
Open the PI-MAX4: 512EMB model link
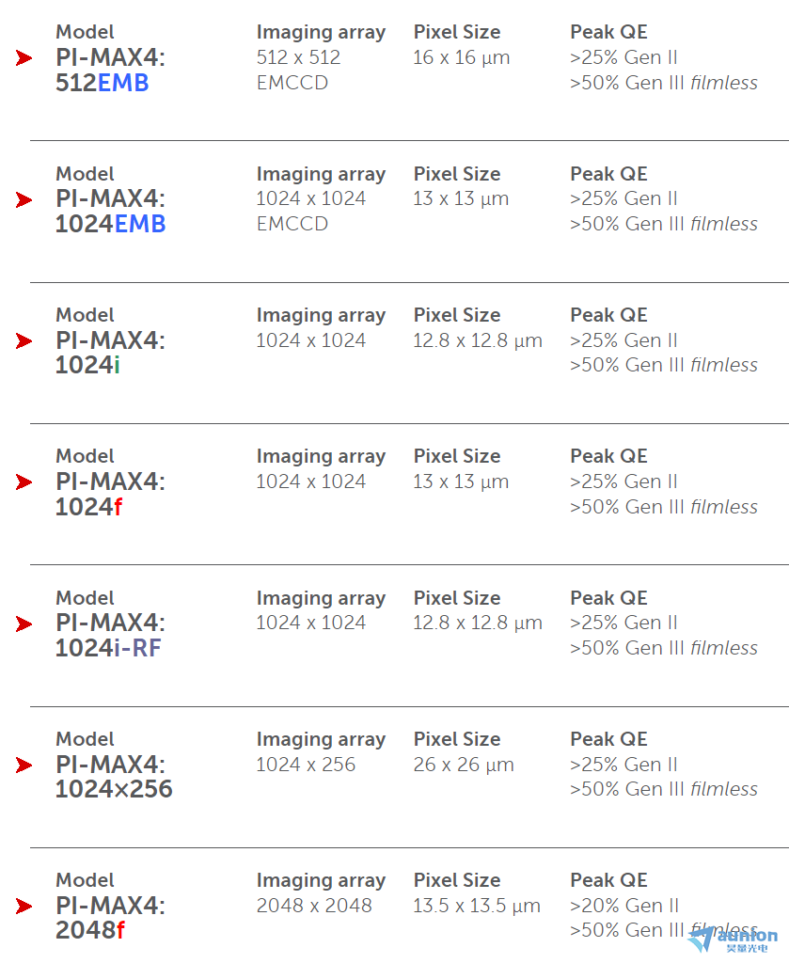[x=111, y=70]
